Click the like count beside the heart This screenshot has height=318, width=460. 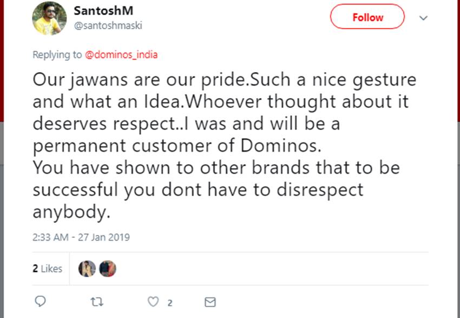tap(169, 302)
